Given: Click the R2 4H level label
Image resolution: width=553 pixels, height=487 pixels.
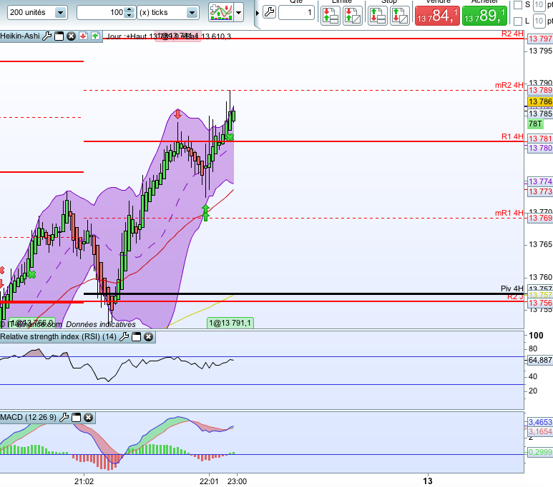Looking at the screenshot, I should pos(512,34).
